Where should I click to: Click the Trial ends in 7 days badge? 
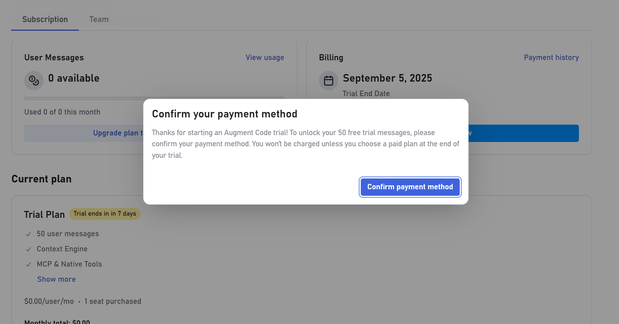pyautogui.click(x=105, y=214)
